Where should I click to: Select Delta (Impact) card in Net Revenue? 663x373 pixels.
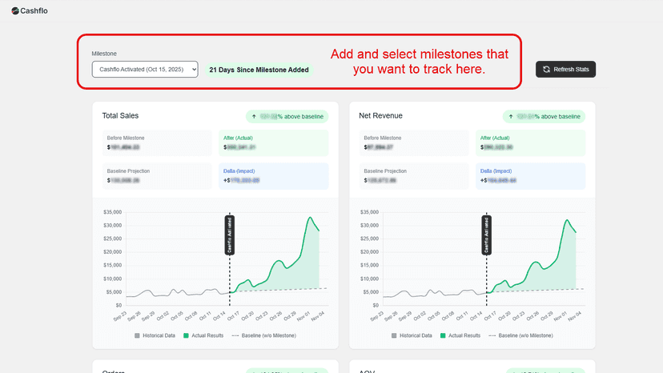click(x=530, y=176)
